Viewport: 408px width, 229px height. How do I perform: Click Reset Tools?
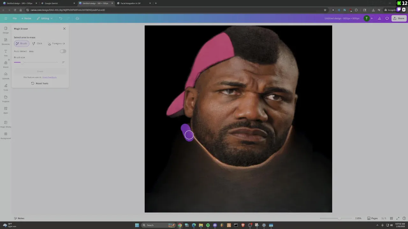(40, 83)
